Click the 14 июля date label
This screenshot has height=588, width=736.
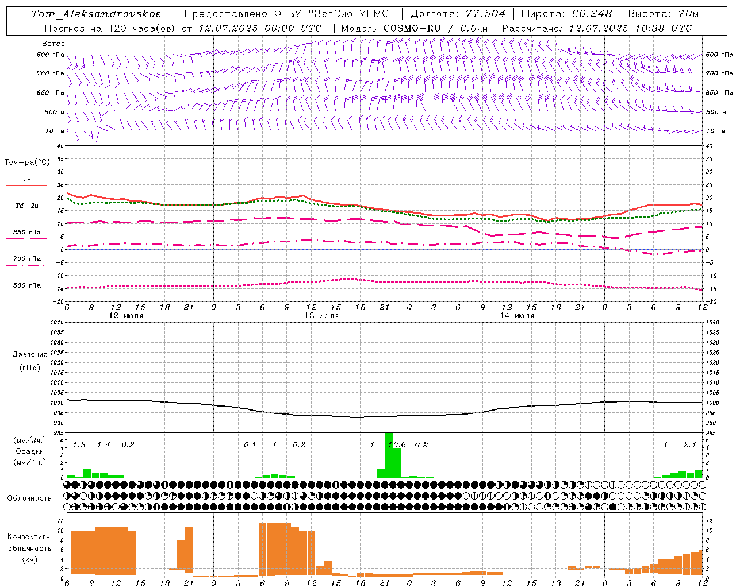pyautogui.click(x=517, y=316)
